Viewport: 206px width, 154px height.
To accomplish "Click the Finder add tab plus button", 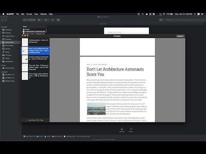I will click(205, 24).
